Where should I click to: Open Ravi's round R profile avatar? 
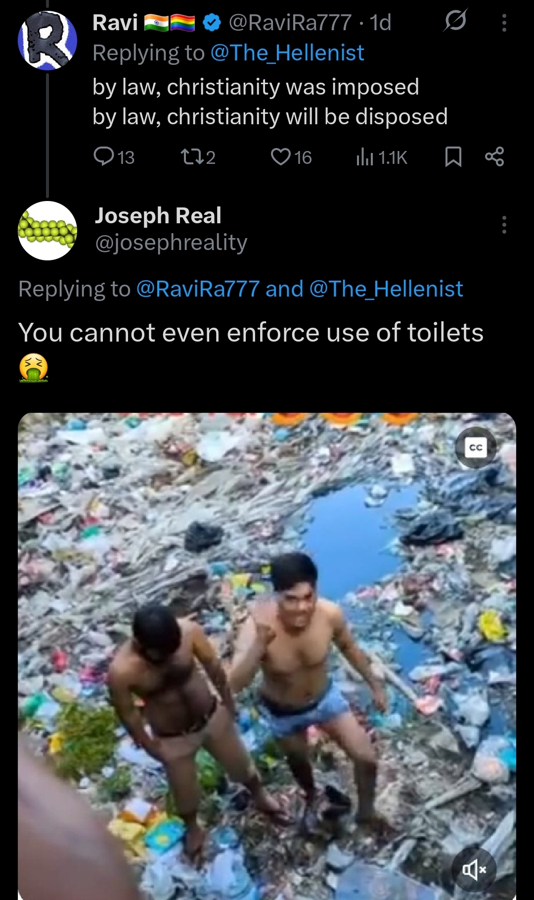click(x=47, y=41)
